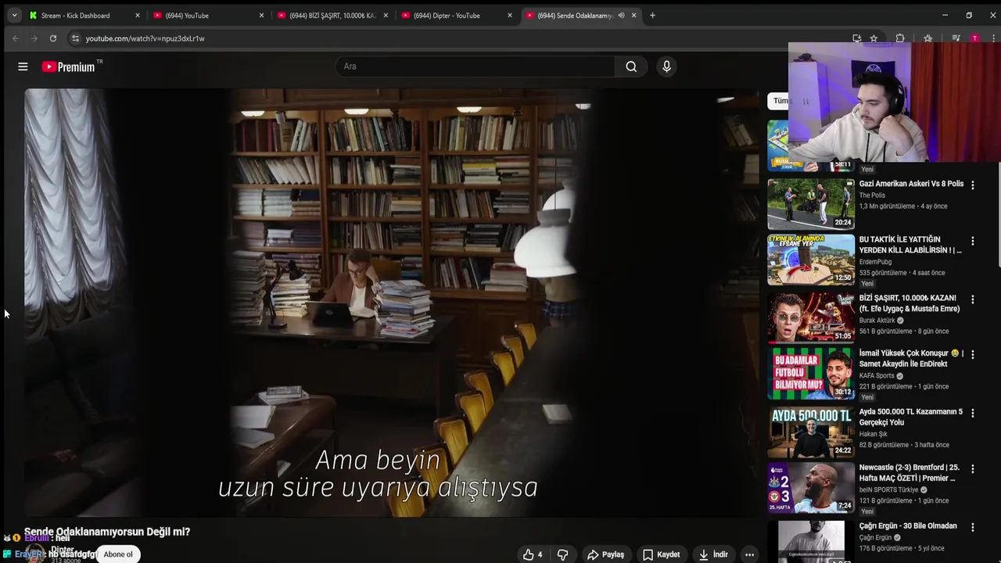Mute the tab via speaker icon
This screenshot has width=1001, height=563.
(x=621, y=15)
